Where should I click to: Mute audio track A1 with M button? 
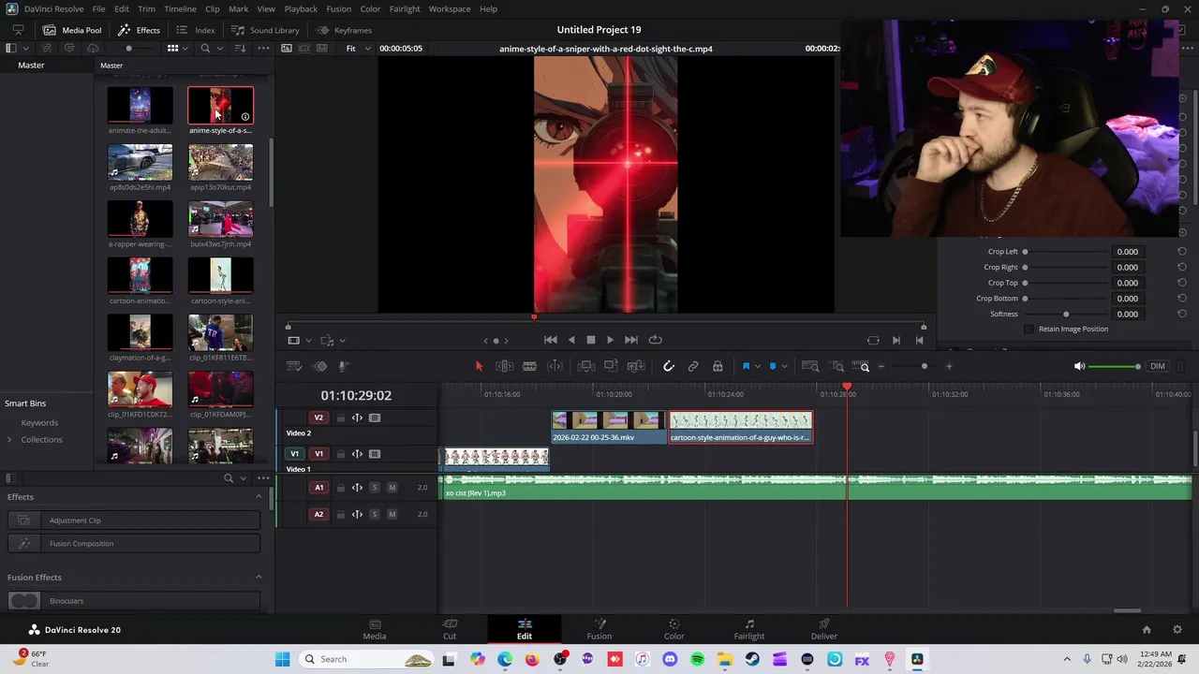tap(392, 488)
